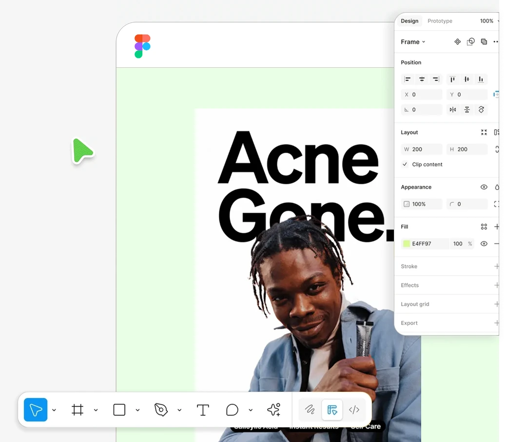Align top icon in Position
506x442 pixels.
452,79
